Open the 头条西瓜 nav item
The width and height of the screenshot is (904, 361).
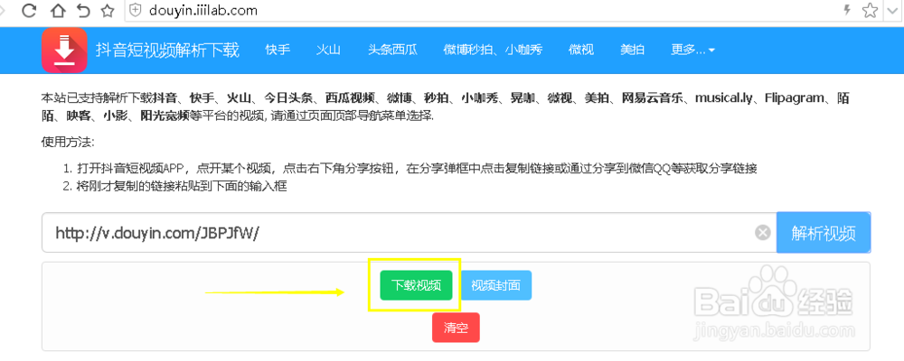392,51
